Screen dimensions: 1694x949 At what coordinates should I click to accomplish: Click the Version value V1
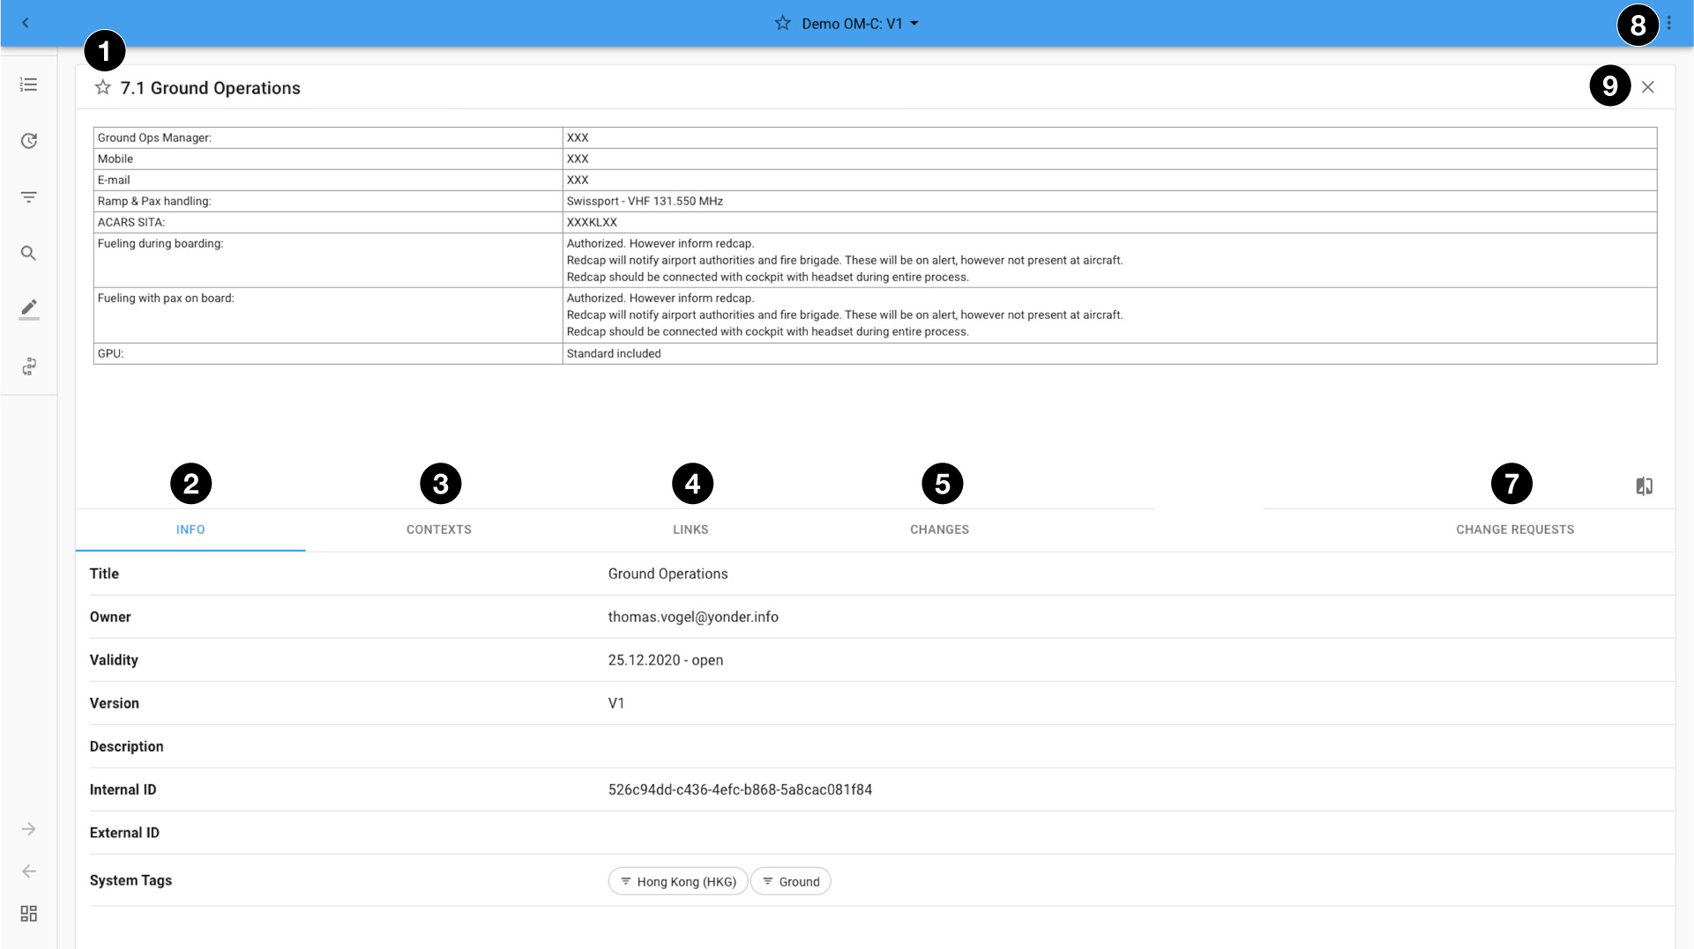(x=616, y=703)
